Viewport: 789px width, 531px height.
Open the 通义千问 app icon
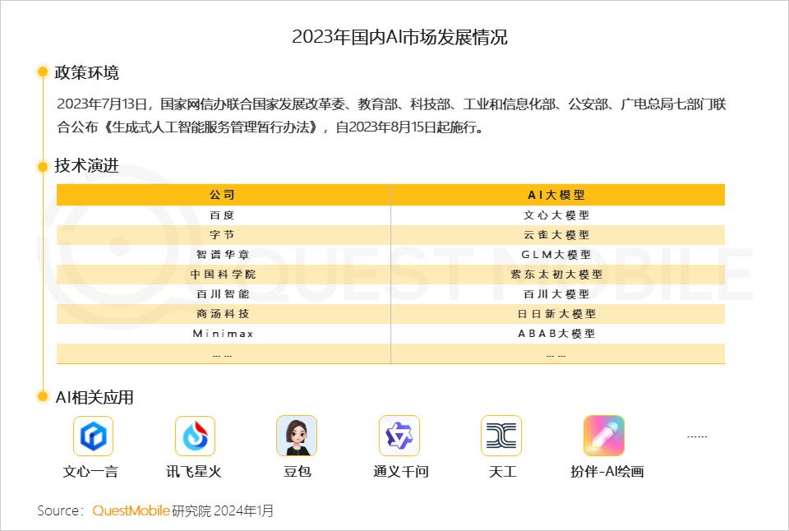pos(399,436)
